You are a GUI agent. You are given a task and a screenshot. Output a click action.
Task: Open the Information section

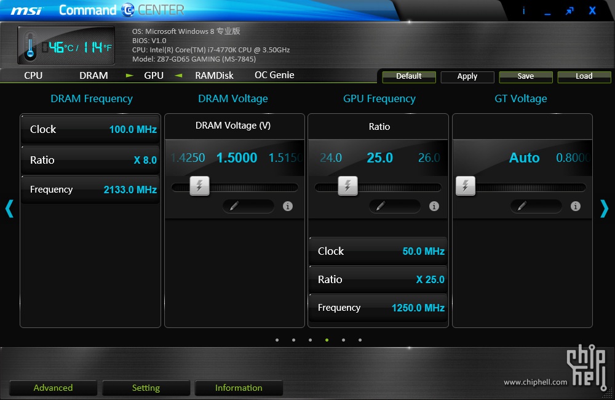239,388
